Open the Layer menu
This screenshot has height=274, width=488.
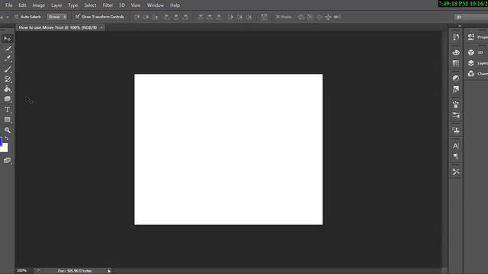pyautogui.click(x=56, y=5)
